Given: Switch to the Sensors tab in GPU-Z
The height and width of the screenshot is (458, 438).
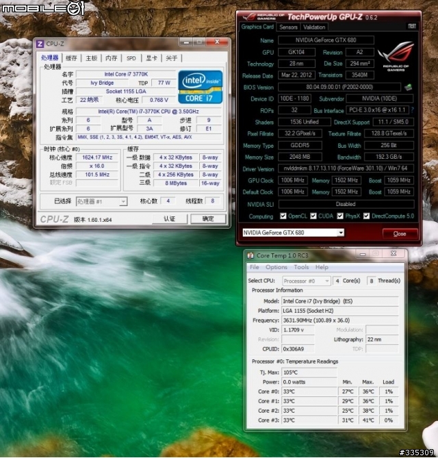Looking at the screenshot, I should (289, 27).
